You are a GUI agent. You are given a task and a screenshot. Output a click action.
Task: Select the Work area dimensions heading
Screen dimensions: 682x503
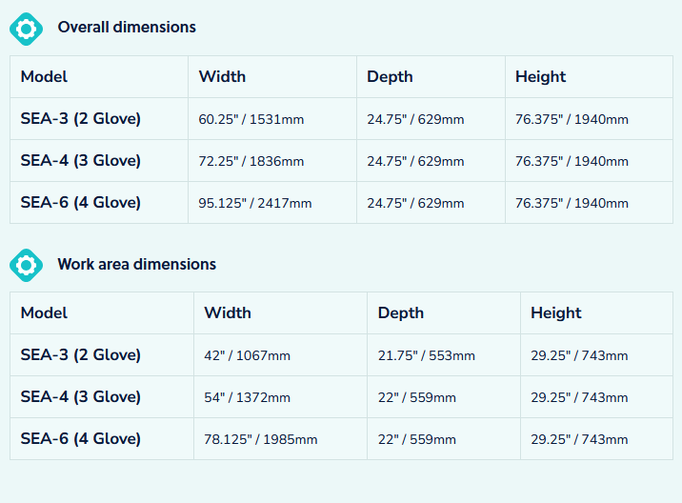(136, 264)
